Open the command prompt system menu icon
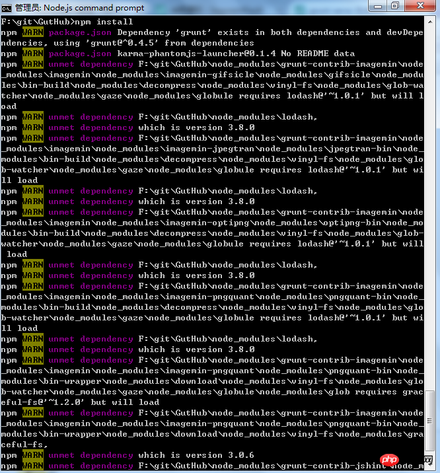The width and height of the screenshot is (440, 473). click(6, 8)
